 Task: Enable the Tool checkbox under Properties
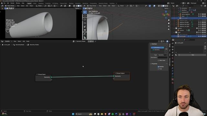coord(158,69)
